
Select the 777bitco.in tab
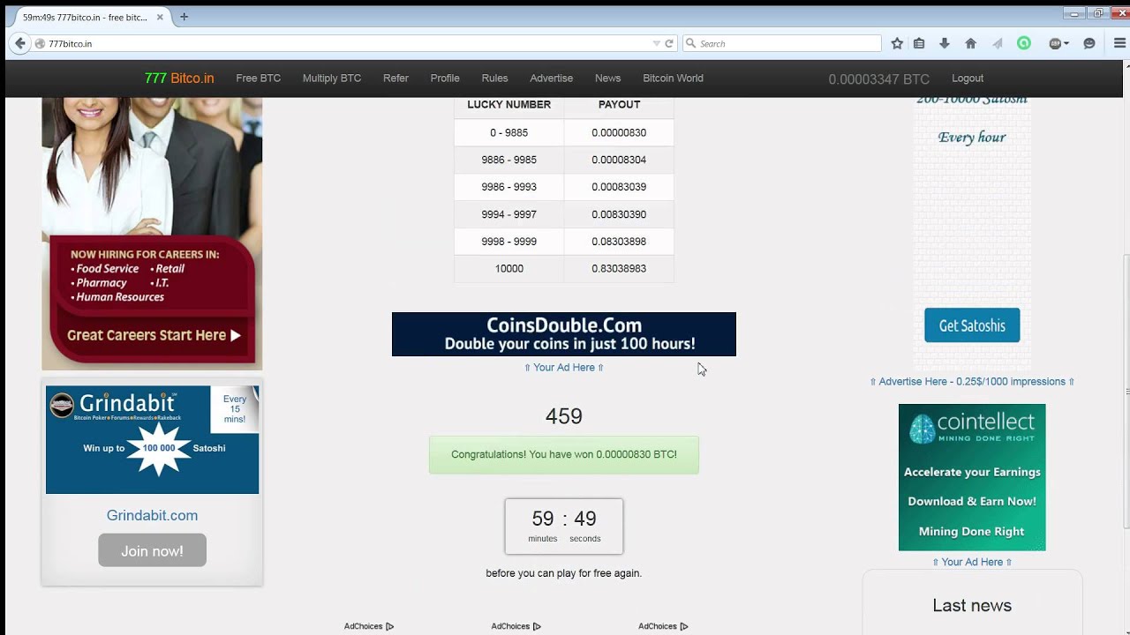tap(91, 17)
